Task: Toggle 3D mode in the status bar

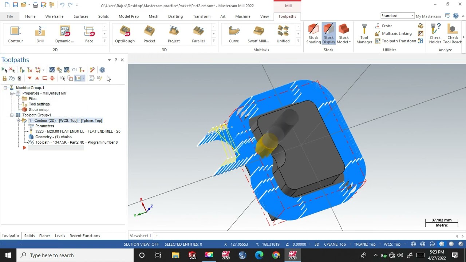Action: click(x=317, y=244)
